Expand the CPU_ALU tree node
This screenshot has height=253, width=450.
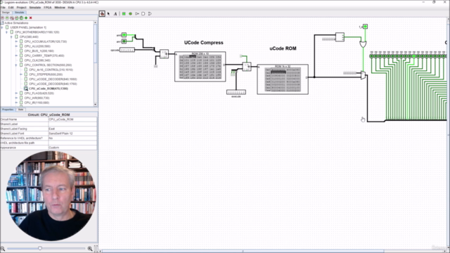(16, 46)
